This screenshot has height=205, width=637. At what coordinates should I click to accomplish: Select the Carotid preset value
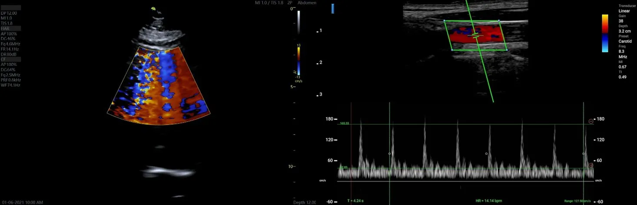tap(625, 41)
